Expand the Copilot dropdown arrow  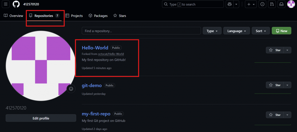[x=236, y=4]
